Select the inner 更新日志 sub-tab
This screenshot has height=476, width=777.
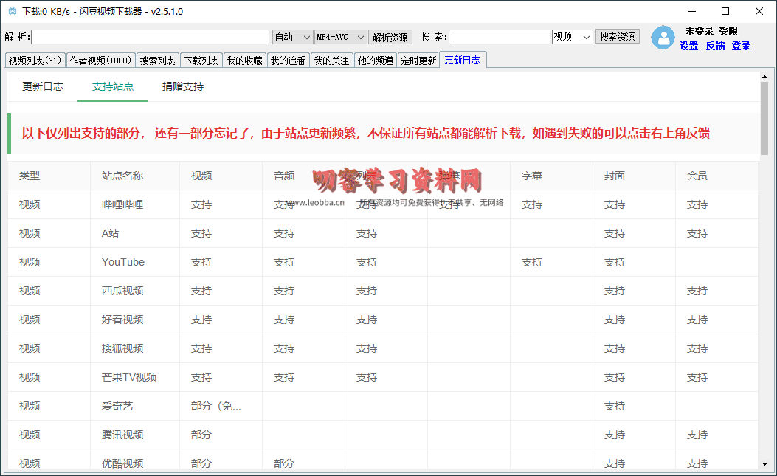point(43,87)
